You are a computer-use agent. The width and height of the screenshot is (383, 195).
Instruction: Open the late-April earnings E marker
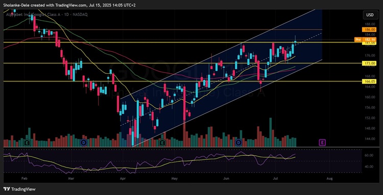pyautogui.click(x=162, y=143)
